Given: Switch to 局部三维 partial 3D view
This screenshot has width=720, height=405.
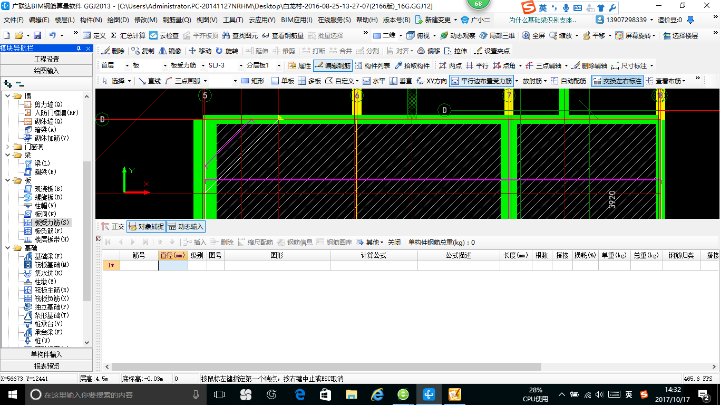Looking at the screenshot, I should pyautogui.click(x=497, y=35).
